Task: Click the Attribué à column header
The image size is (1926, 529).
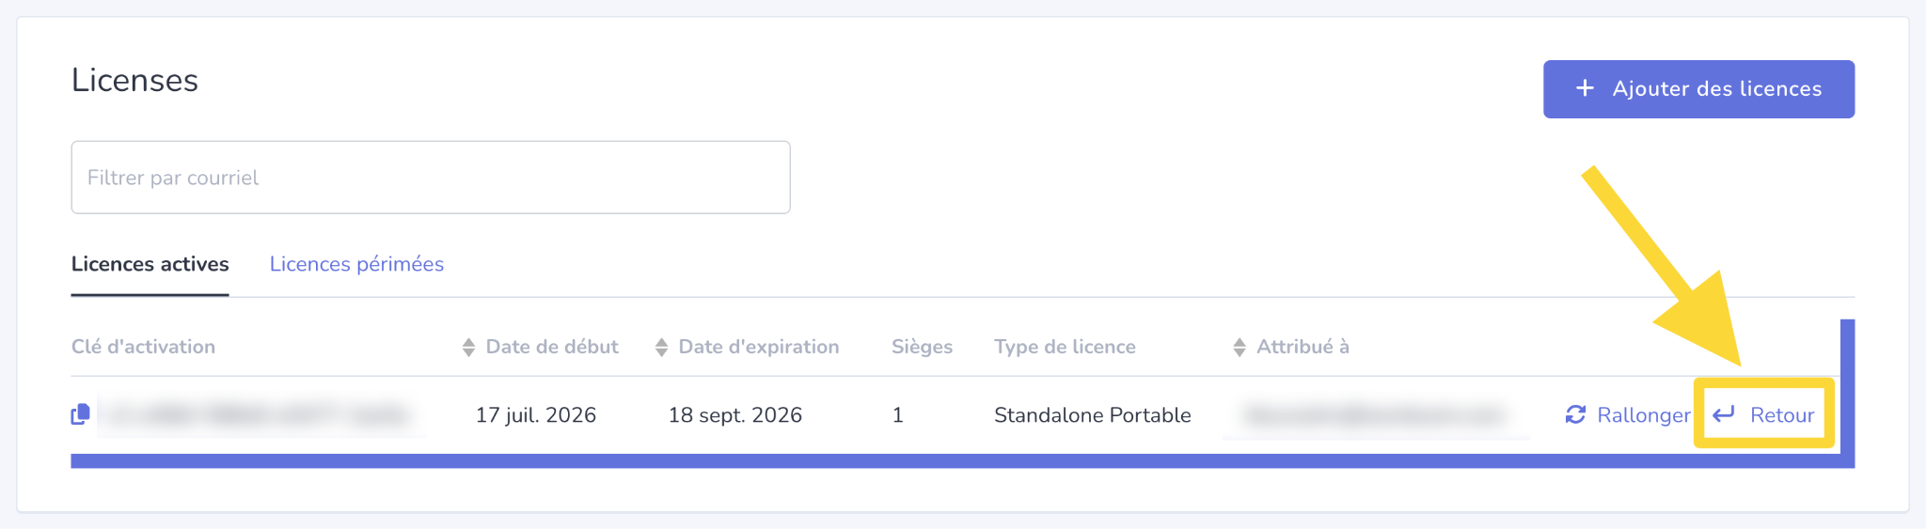Action: (x=1302, y=347)
